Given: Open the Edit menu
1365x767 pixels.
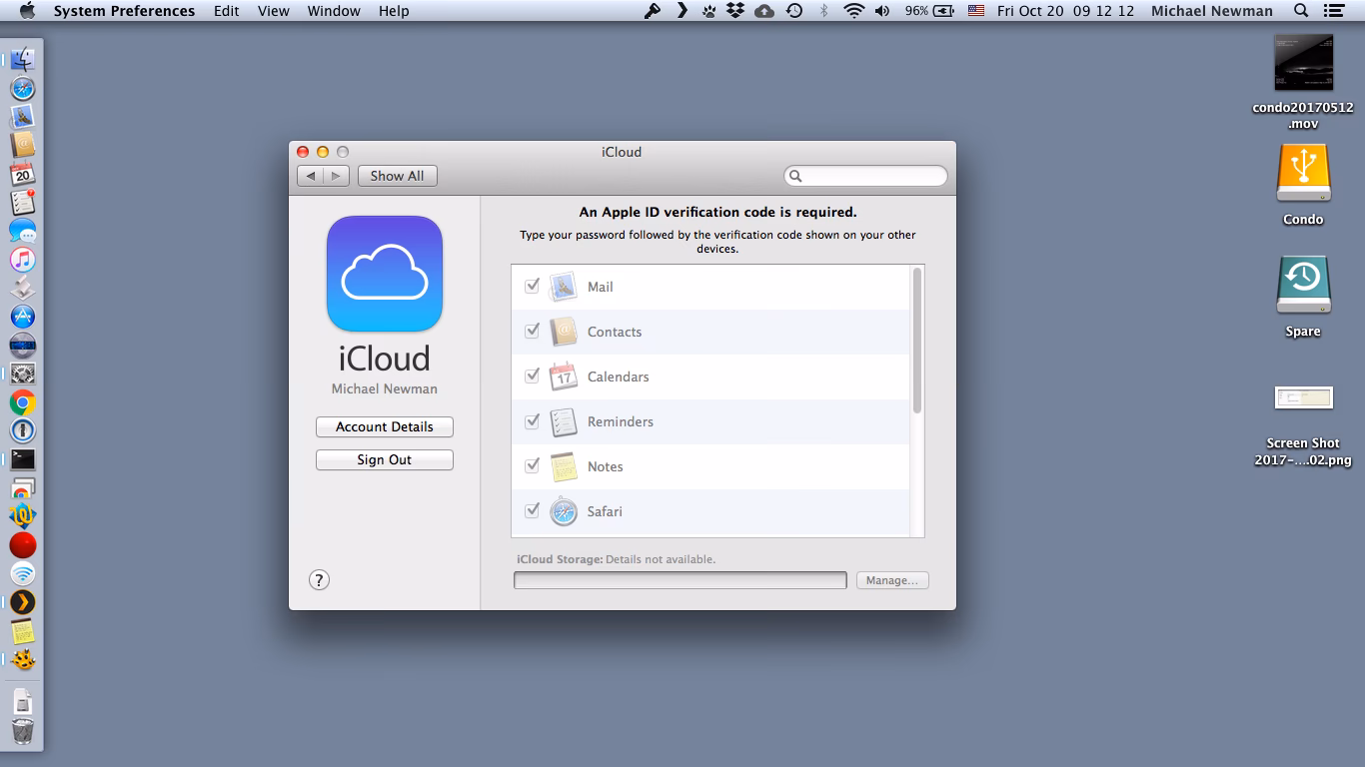Looking at the screenshot, I should [227, 11].
